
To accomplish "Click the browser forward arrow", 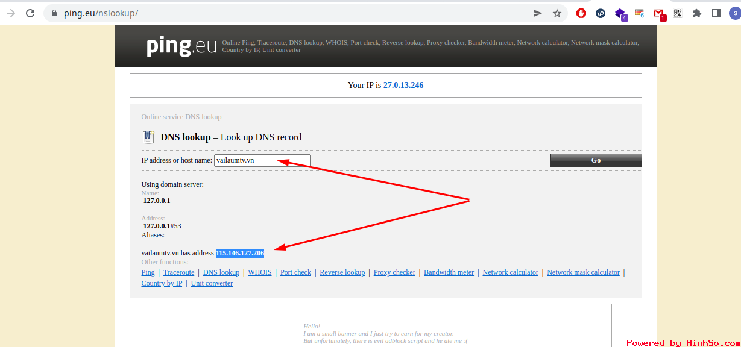I will 11,13.
